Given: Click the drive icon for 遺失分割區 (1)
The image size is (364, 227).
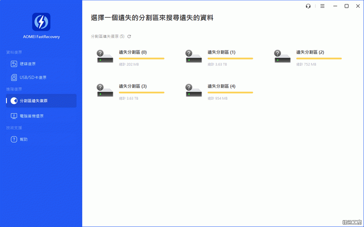Looking at the screenshot, I should coord(194,57).
